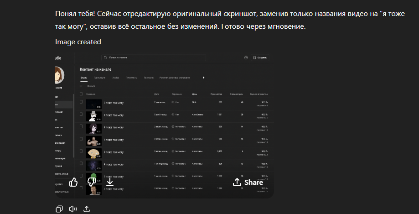
Task: Share the response via the upload icon under the message
Action: (x=86, y=209)
